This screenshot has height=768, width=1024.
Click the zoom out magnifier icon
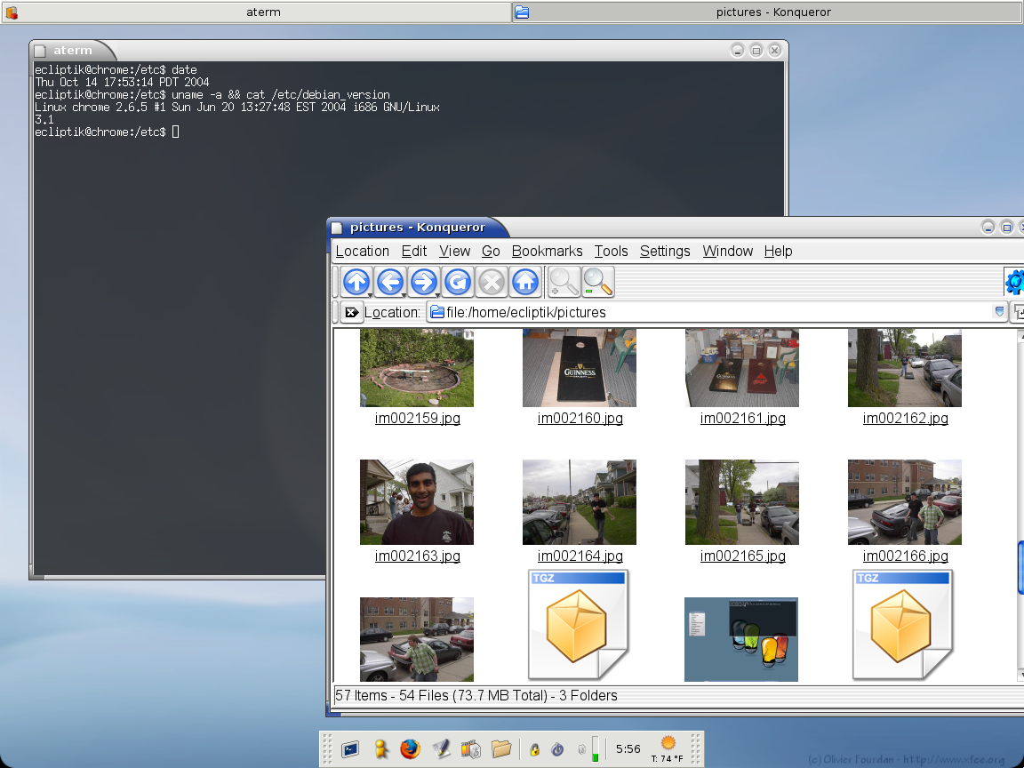click(597, 283)
